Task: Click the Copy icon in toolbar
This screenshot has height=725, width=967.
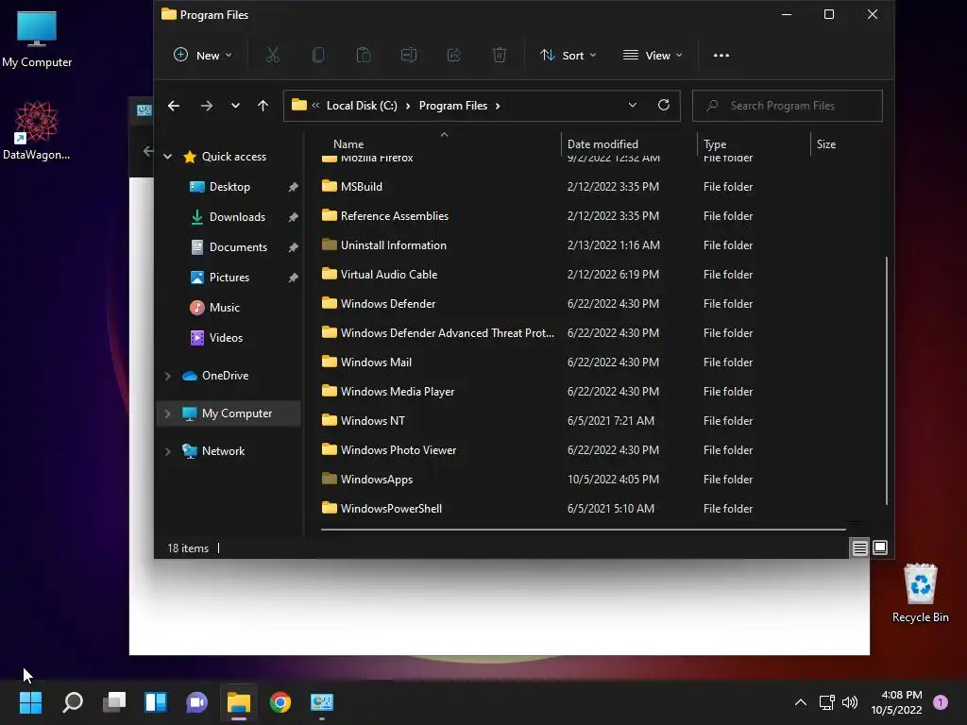Action: pyautogui.click(x=318, y=56)
